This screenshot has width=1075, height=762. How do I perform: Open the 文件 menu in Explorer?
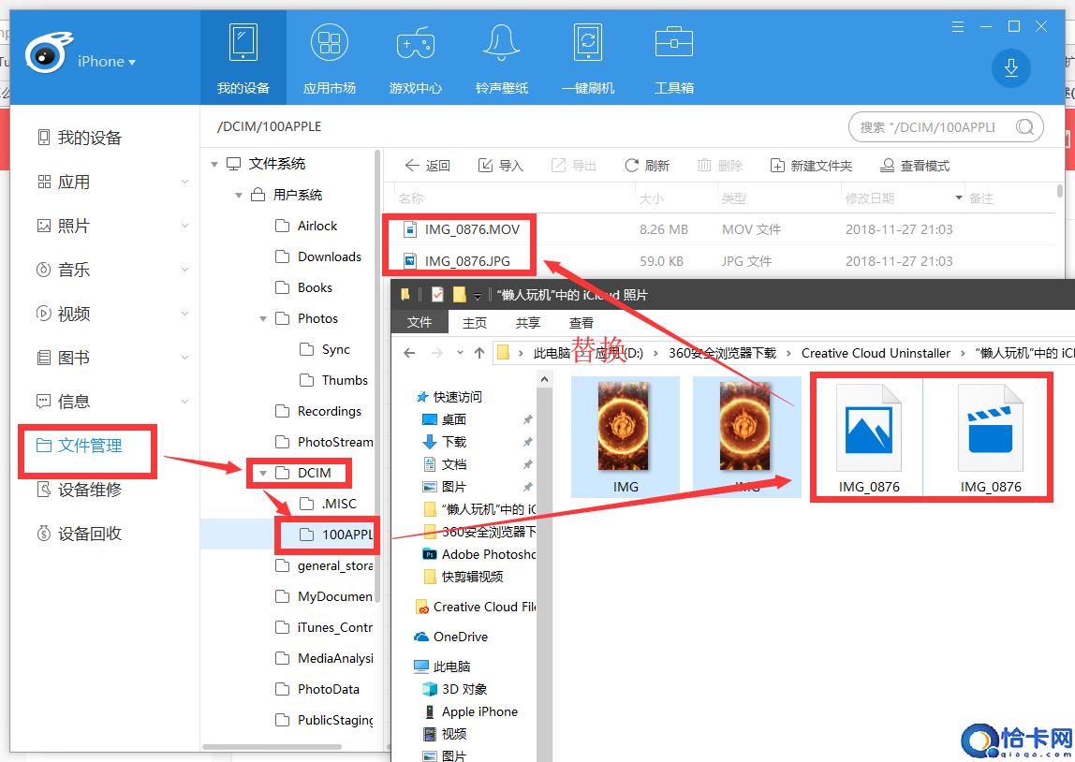pyautogui.click(x=420, y=322)
